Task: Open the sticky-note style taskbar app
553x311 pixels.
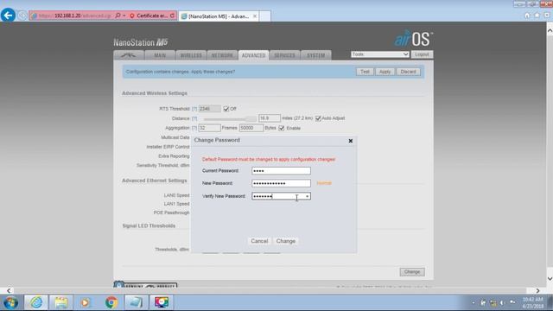Action: coord(136,302)
